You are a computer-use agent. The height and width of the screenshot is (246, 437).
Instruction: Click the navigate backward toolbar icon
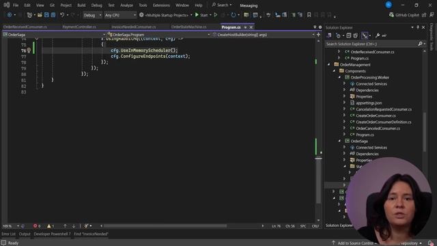pos(10,15)
